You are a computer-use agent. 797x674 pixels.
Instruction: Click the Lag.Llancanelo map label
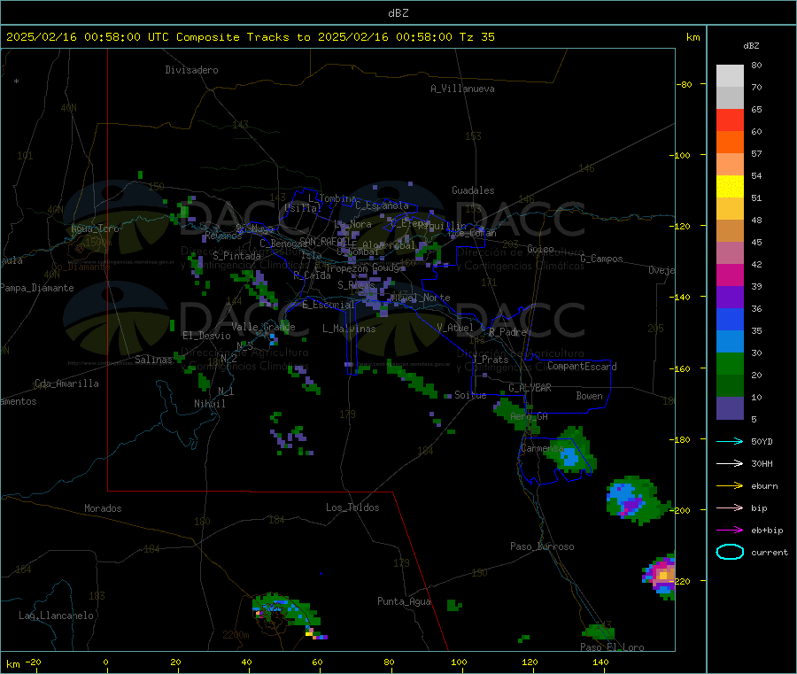click(x=57, y=616)
